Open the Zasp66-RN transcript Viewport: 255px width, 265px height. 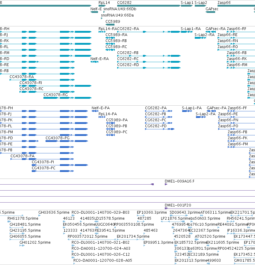coord(236,44)
